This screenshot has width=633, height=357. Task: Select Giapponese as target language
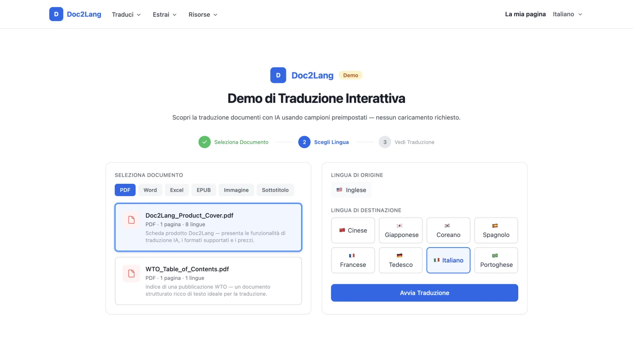click(401, 230)
